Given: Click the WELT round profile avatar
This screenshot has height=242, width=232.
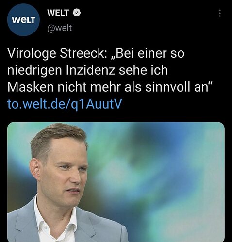Looking at the screenshot, I should [x=23, y=20].
